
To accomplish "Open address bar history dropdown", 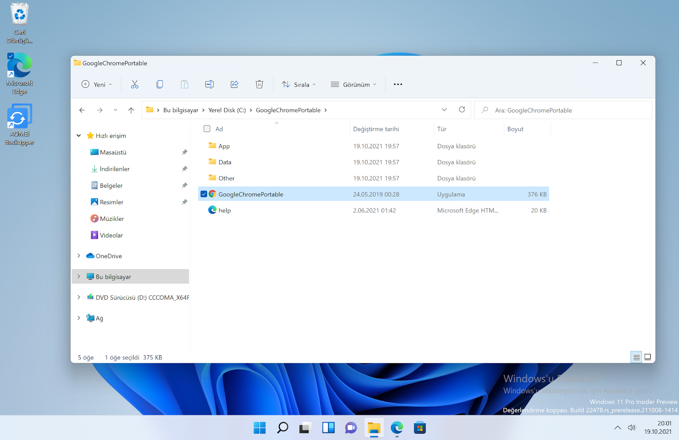I will (444, 110).
